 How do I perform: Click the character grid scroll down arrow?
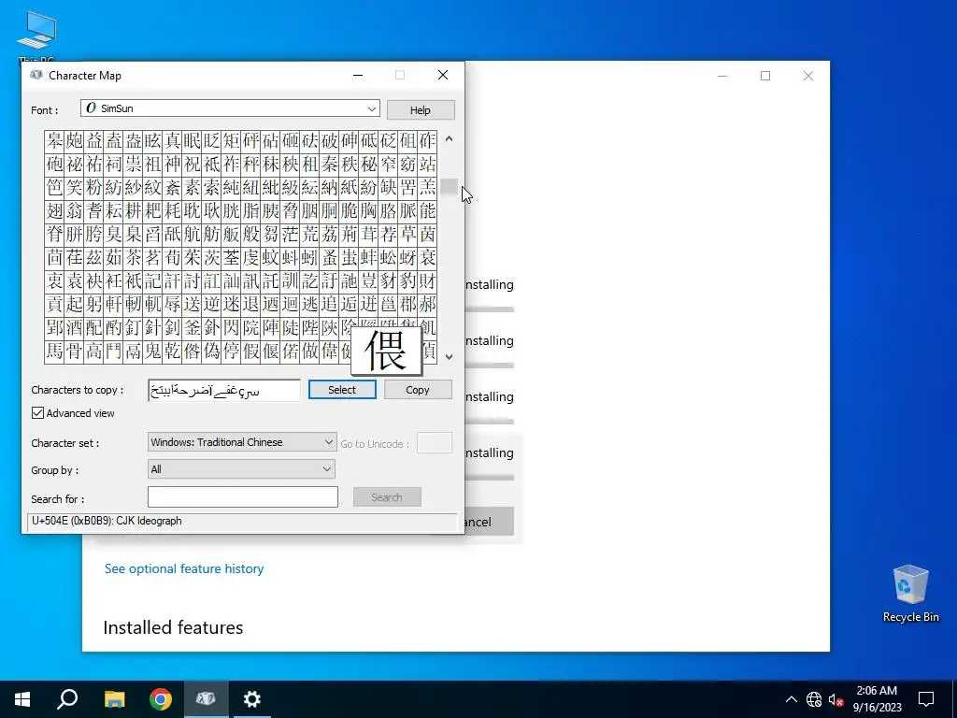click(450, 356)
